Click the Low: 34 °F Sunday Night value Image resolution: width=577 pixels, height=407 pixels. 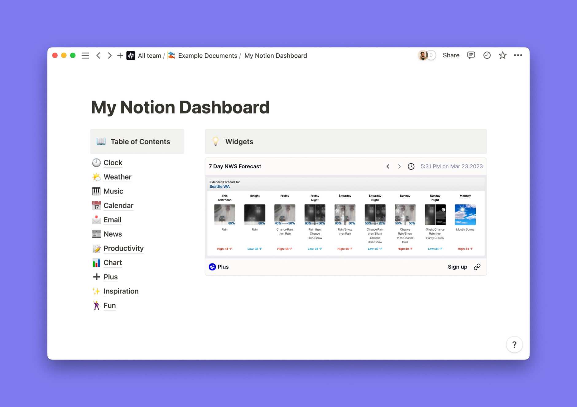pyautogui.click(x=435, y=249)
